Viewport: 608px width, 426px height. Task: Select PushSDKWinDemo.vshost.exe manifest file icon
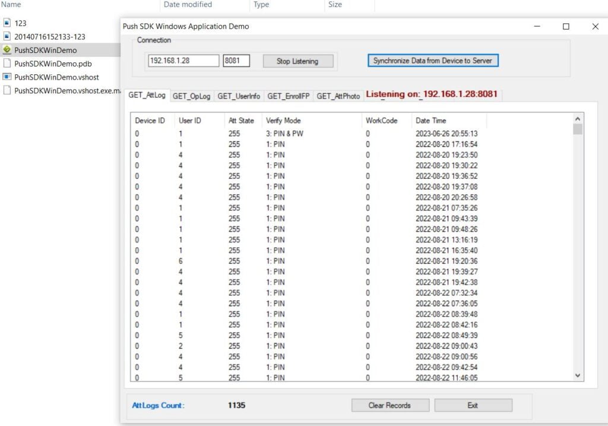(7, 90)
